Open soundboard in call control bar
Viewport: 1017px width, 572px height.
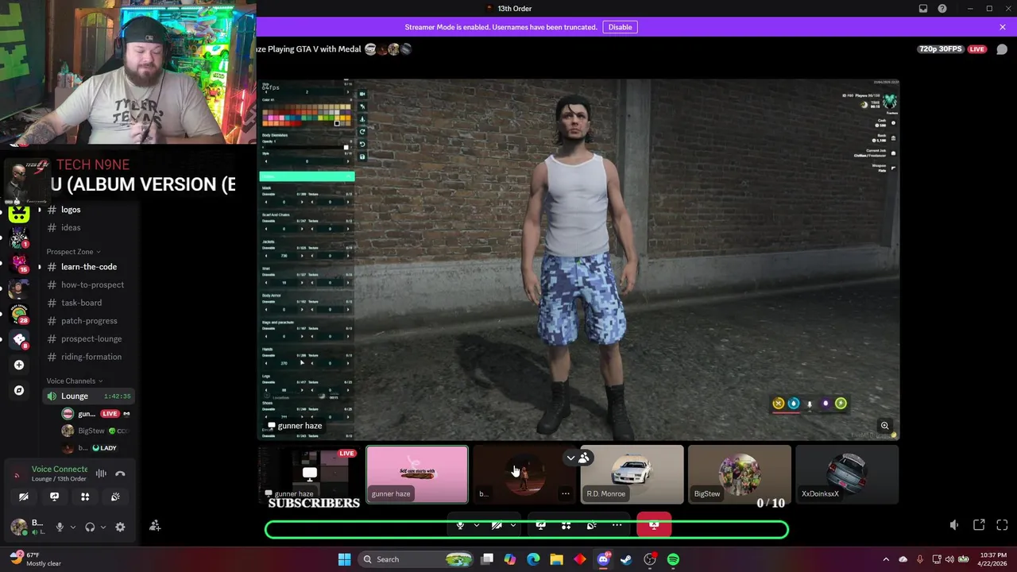591,525
